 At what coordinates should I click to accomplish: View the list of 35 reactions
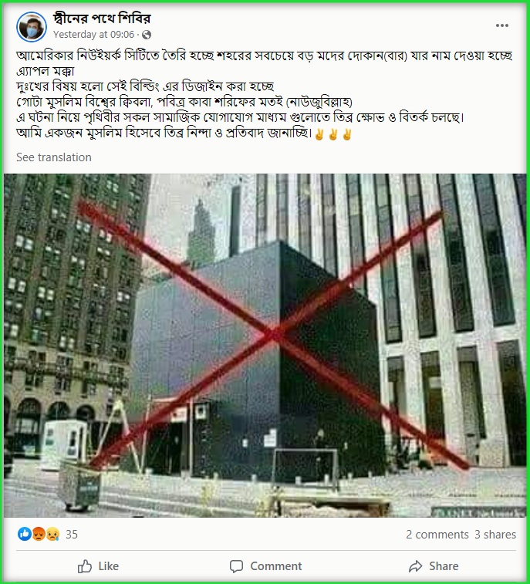(72, 535)
